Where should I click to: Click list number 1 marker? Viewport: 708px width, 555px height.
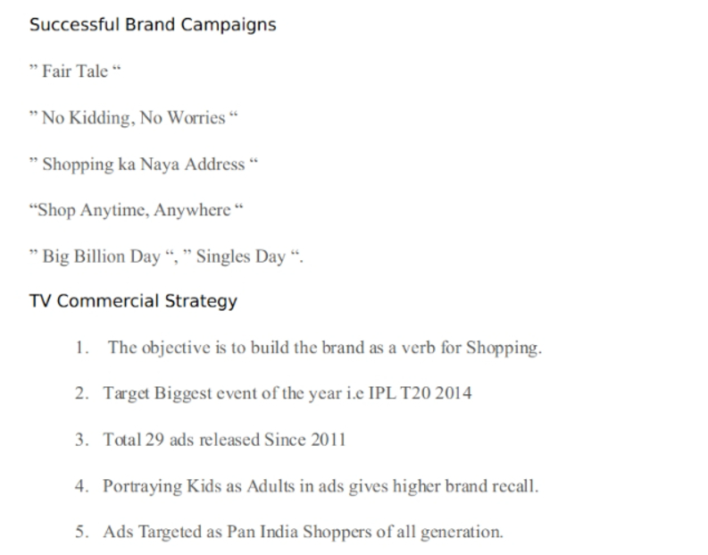82,348
